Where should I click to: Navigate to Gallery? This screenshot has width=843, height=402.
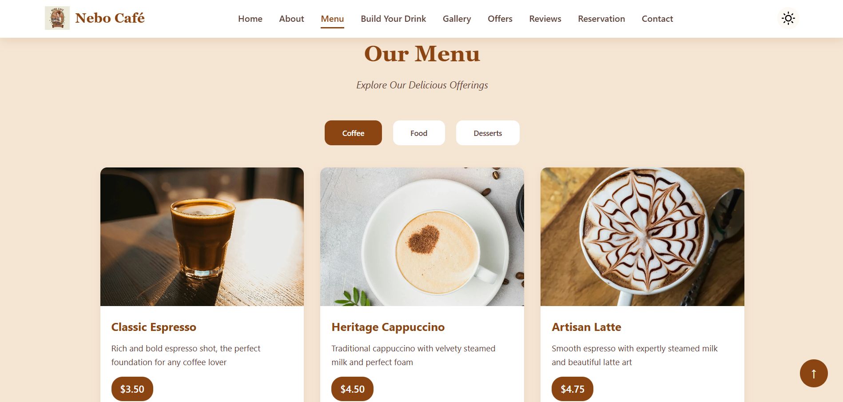tap(457, 19)
